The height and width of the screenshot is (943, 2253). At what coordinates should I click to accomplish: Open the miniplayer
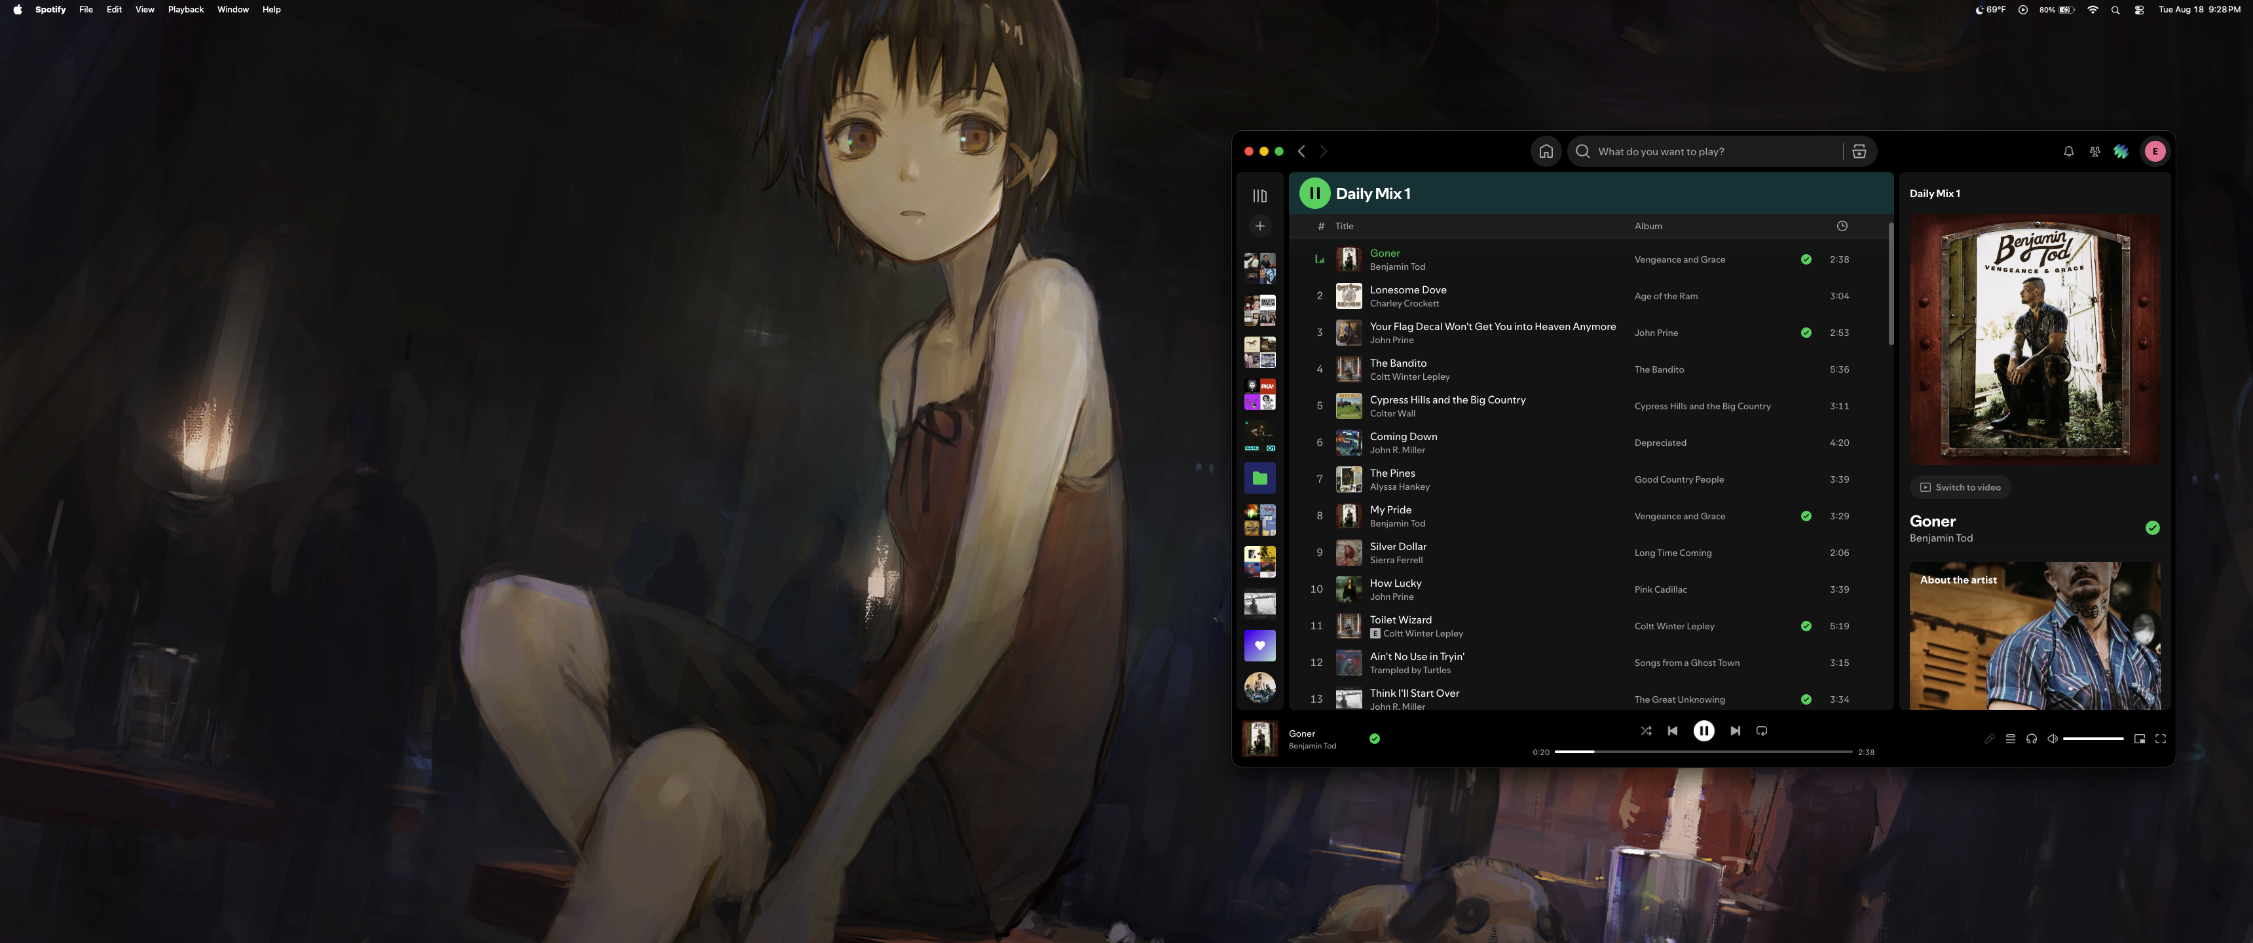tap(2139, 739)
